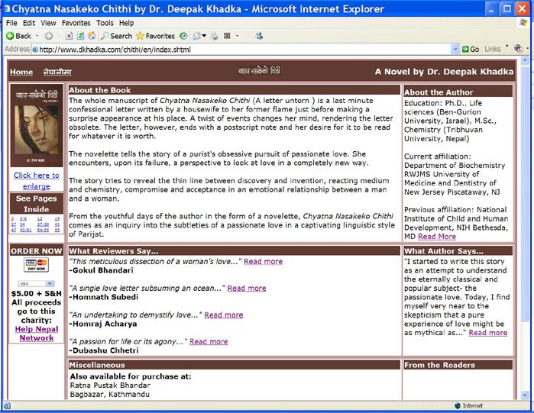Open the Favorites star button
Image resolution: width=534 pixels, height=413 pixels.
coord(155,36)
